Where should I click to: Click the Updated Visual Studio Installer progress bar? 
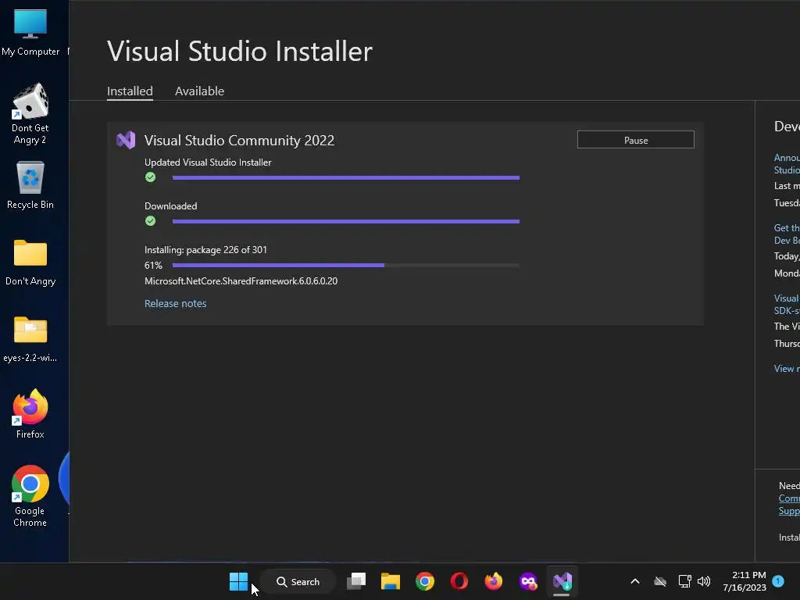point(345,177)
